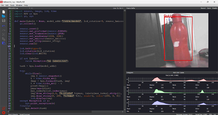Open the Serial Terminal panel
Viewport: 218px width, 115px height.
[24, 114]
